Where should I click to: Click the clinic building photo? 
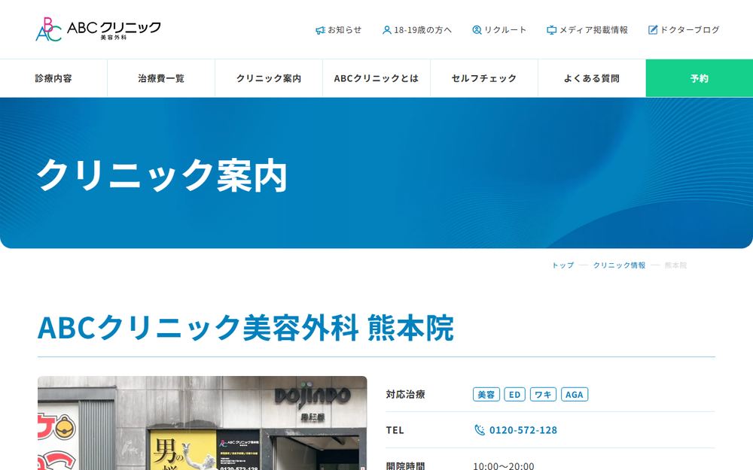tap(202, 423)
